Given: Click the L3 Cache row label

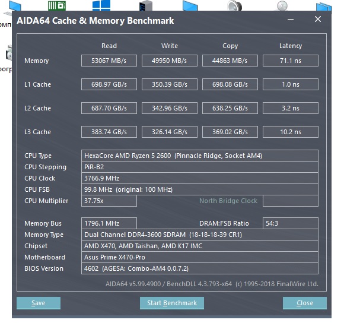Looking at the screenshot, I should pyautogui.click(x=37, y=132).
